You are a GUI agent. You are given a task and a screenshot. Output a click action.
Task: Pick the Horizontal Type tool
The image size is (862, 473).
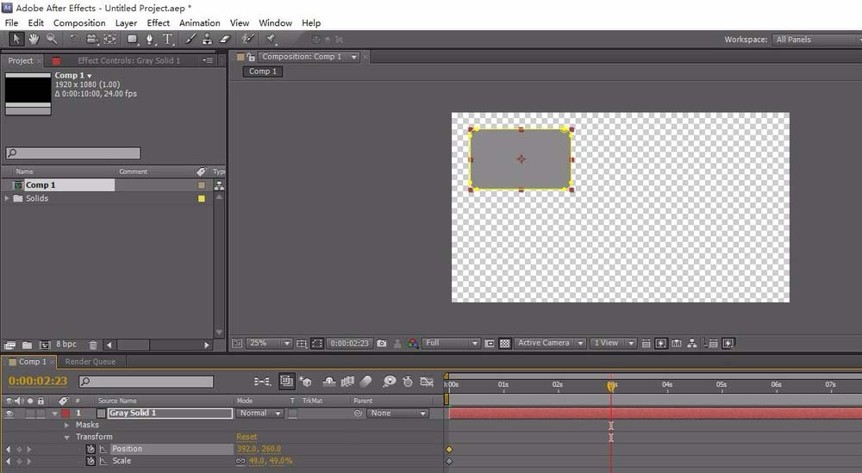(167, 39)
